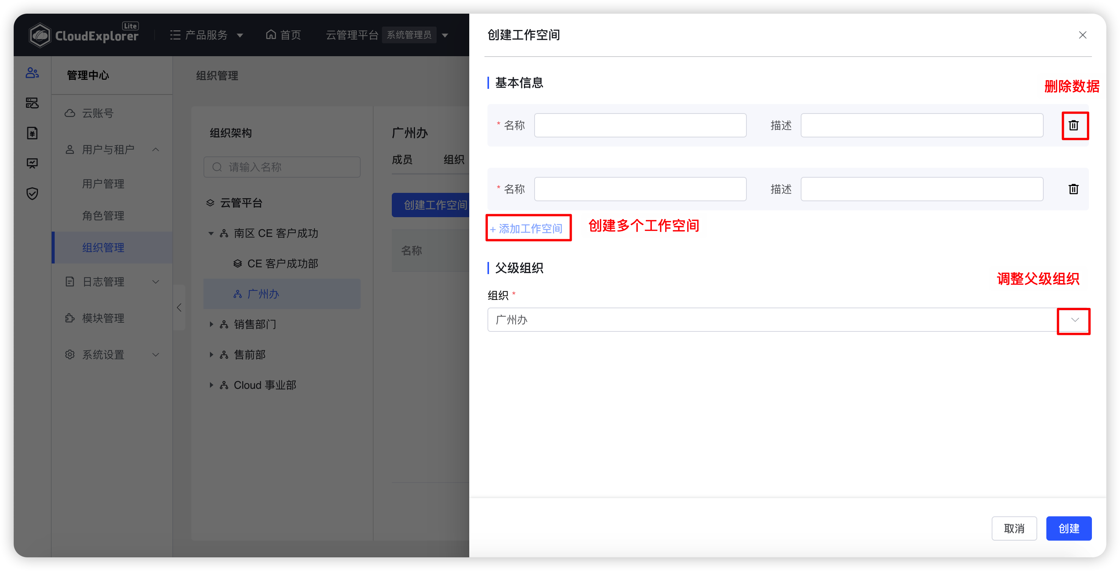Click the 云管理平台 label in header
This screenshot has height=571, width=1120.
click(x=352, y=35)
